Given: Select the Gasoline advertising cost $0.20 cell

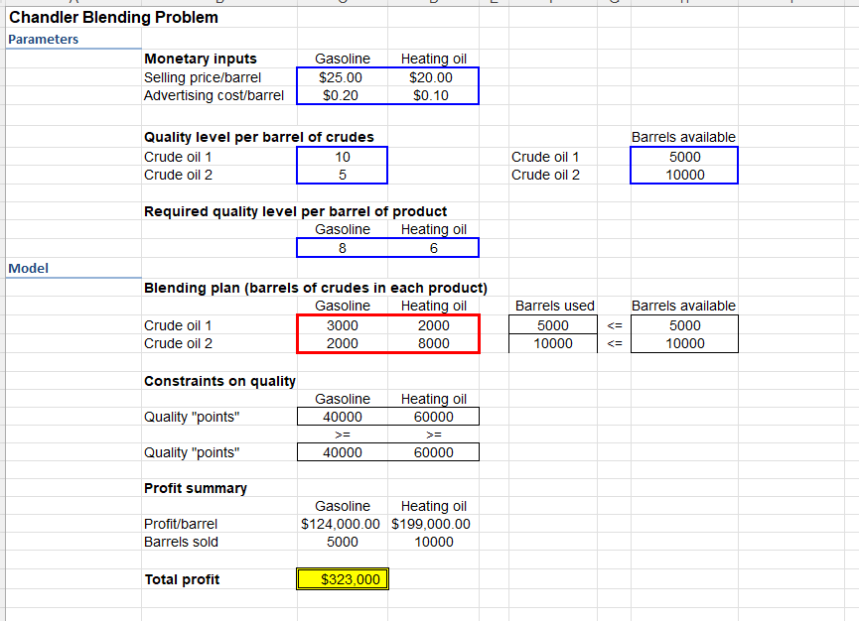Looking at the screenshot, I should (x=342, y=95).
